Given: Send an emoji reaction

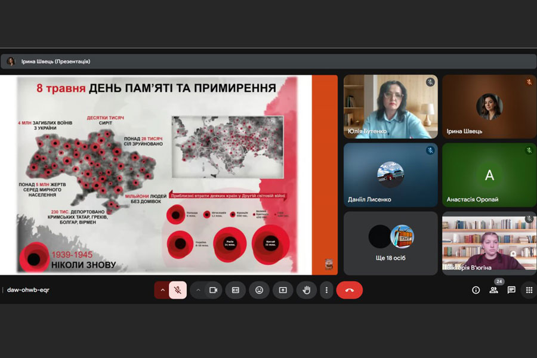Looking at the screenshot, I should 260,290.
